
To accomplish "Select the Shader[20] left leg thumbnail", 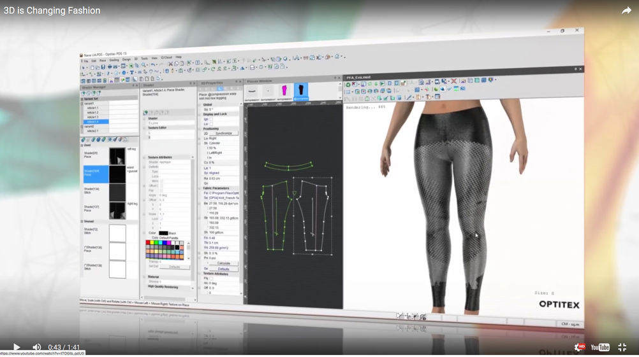I will point(117,156).
